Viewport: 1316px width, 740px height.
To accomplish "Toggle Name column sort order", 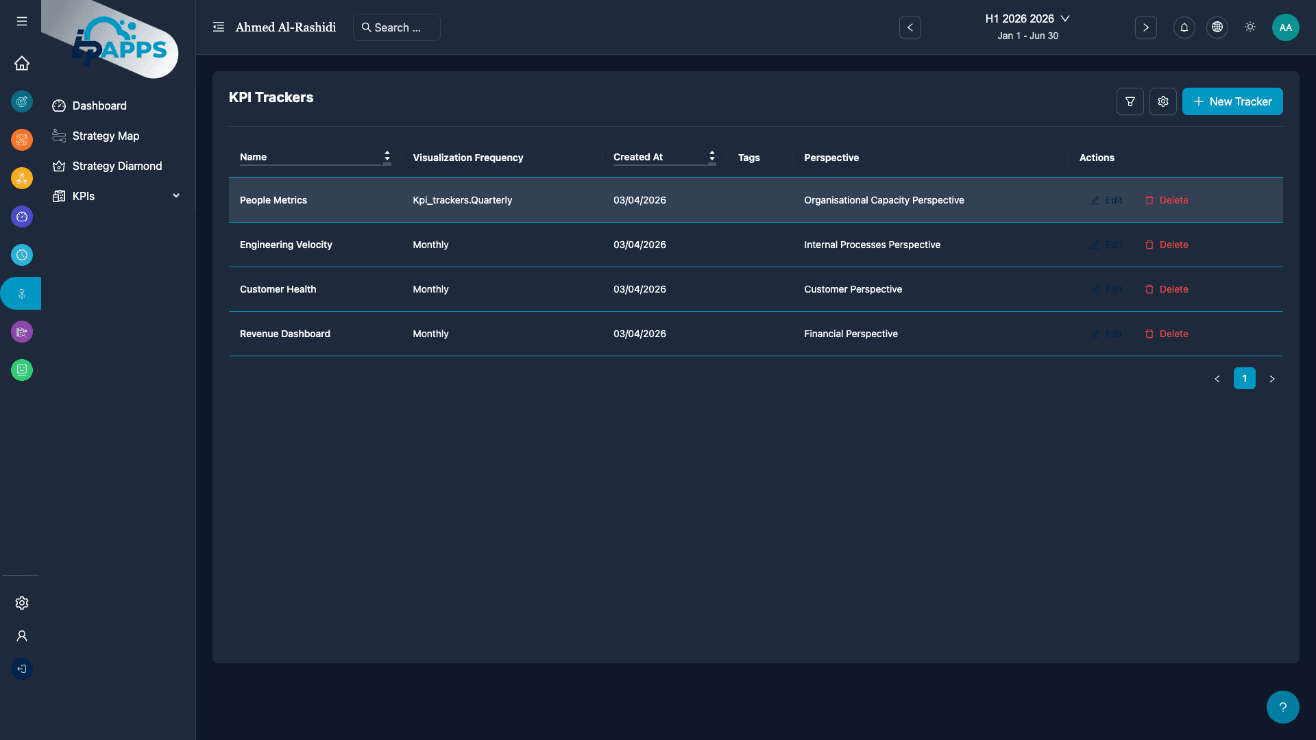I will (x=387, y=157).
